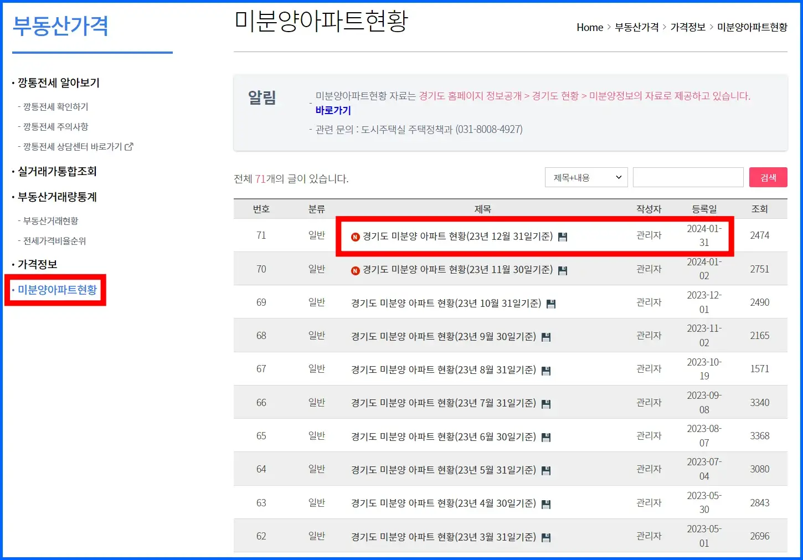Click the disk attachment icon for 23년 5월 31일기준 post
803x560 pixels.
pos(546,471)
